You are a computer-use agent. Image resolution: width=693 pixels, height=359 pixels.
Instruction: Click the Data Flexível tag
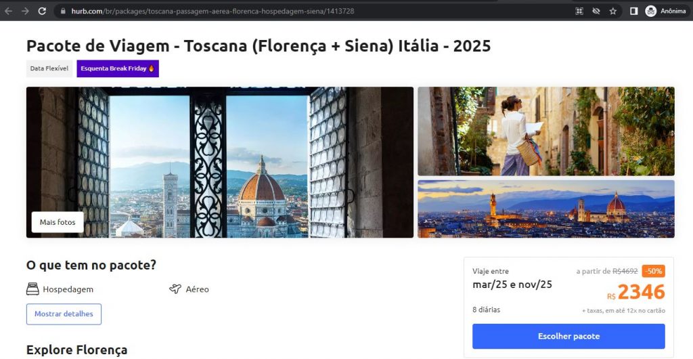click(49, 68)
